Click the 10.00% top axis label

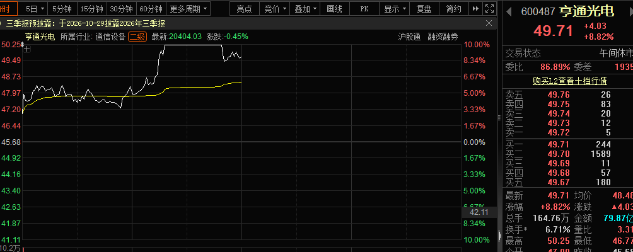tap(477, 45)
